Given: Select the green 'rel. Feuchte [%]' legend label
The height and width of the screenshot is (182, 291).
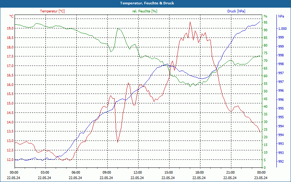Looking at the screenshot, I should 145,11.
